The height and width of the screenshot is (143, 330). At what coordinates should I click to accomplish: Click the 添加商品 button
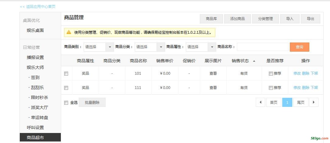(238, 19)
